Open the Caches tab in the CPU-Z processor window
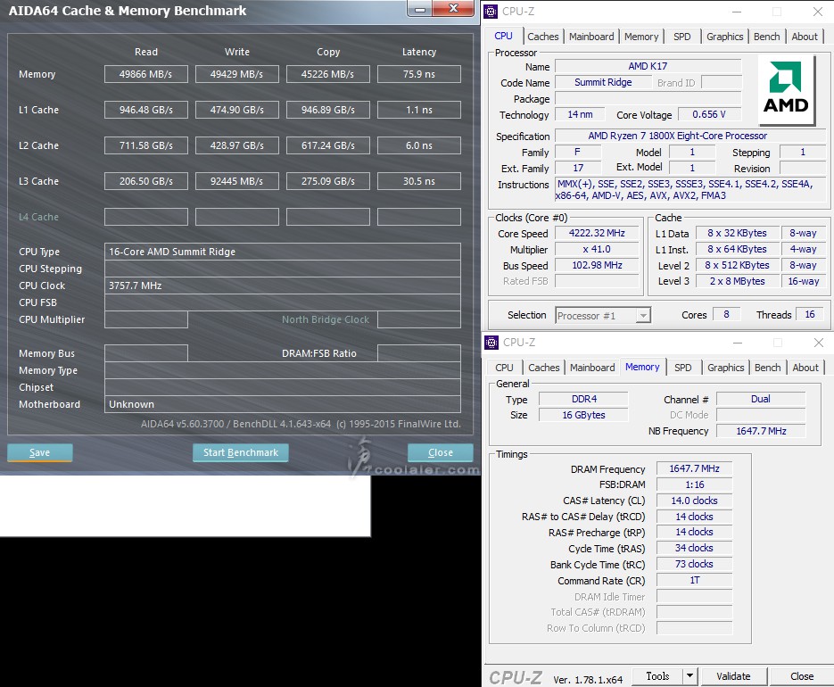The height and width of the screenshot is (687, 834). point(543,37)
